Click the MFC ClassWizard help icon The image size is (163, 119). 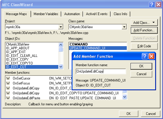(152, 5)
